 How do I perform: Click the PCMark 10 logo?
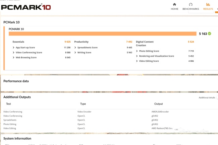(26, 7)
